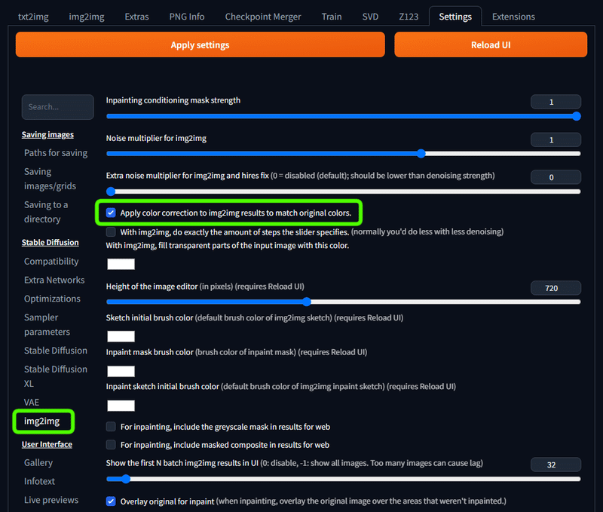Open Saving to a directory settings
This screenshot has height=512, width=603.
click(x=46, y=212)
